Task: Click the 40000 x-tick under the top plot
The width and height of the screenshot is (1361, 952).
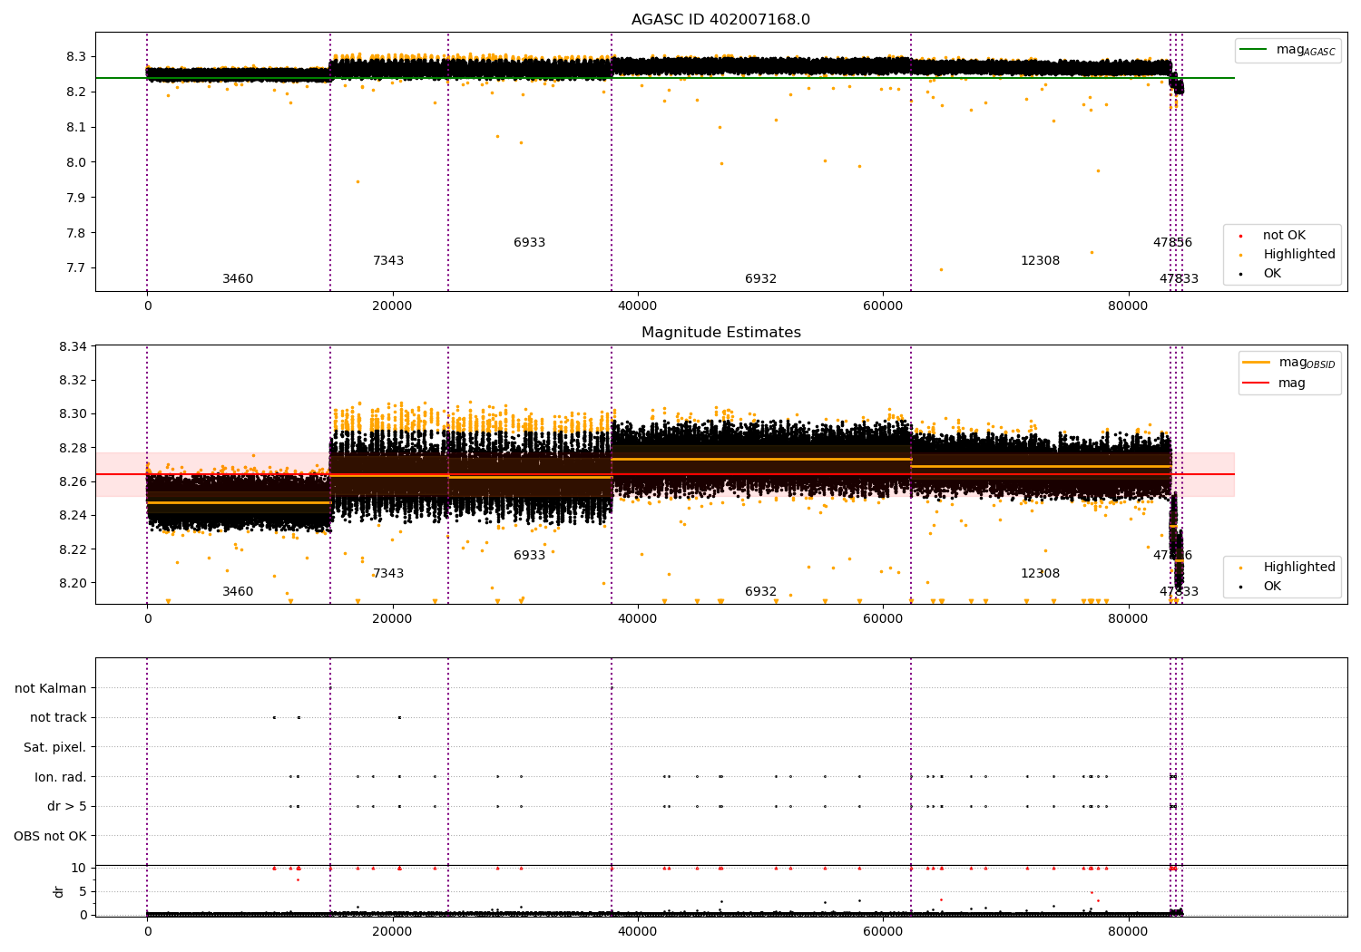Action: pos(638,306)
